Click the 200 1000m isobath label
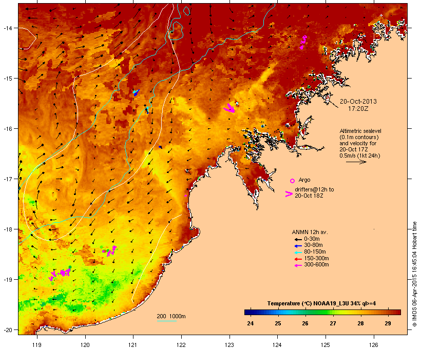Screen dimensions: 421x349 point(171,316)
